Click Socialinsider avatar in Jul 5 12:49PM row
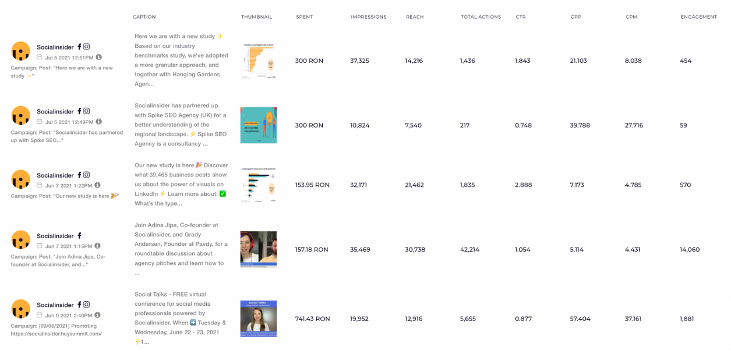The height and width of the screenshot is (357, 731). [21, 115]
